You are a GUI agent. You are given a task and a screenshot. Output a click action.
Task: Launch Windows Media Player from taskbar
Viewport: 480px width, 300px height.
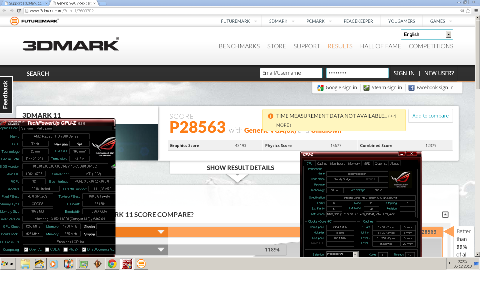point(53,264)
